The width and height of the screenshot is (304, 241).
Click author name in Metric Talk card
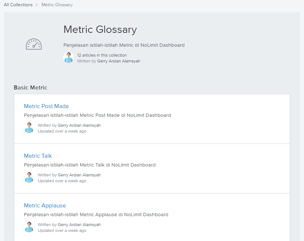tap(79, 175)
